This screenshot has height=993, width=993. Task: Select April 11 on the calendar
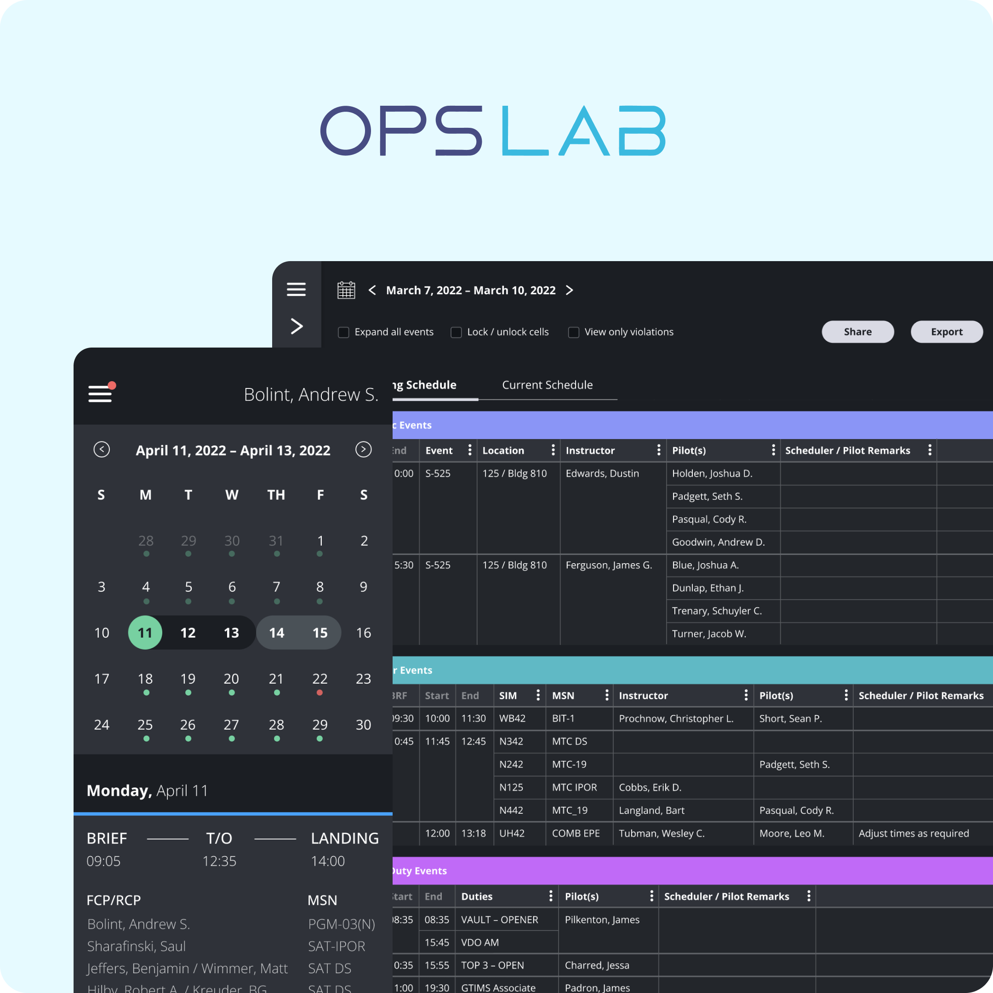[x=145, y=632]
